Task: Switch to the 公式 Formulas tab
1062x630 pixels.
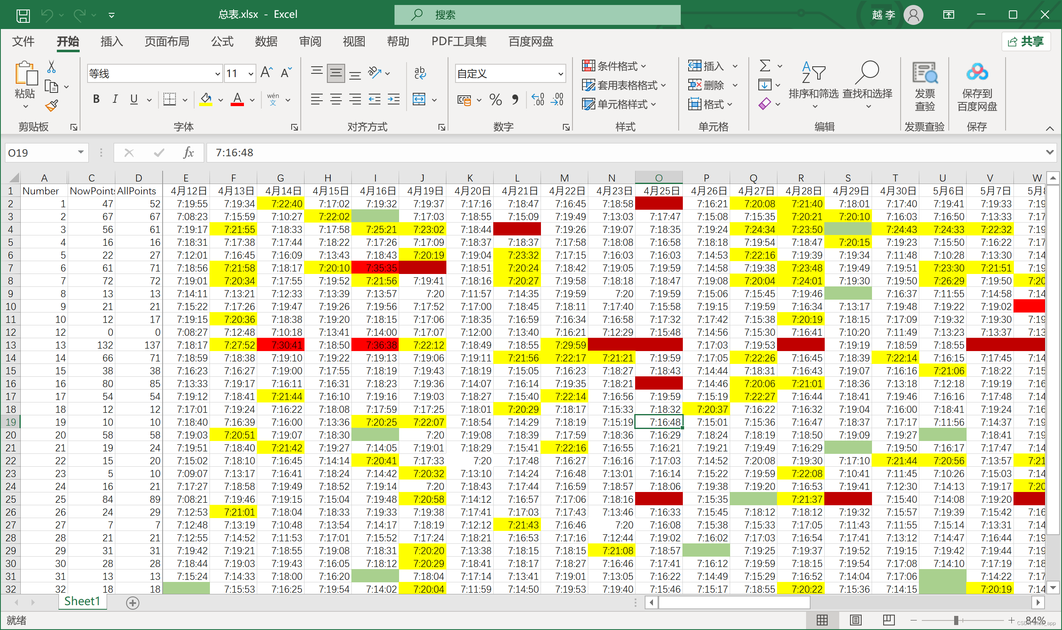Action: pyautogui.click(x=222, y=41)
